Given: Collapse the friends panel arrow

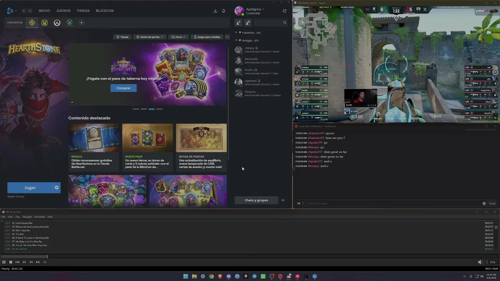Looking at the screenshot, I should point(283,200).
